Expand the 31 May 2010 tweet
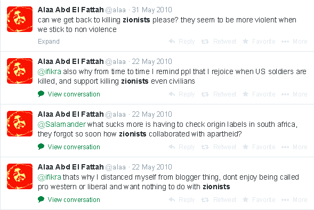 (x=49, y=42)
